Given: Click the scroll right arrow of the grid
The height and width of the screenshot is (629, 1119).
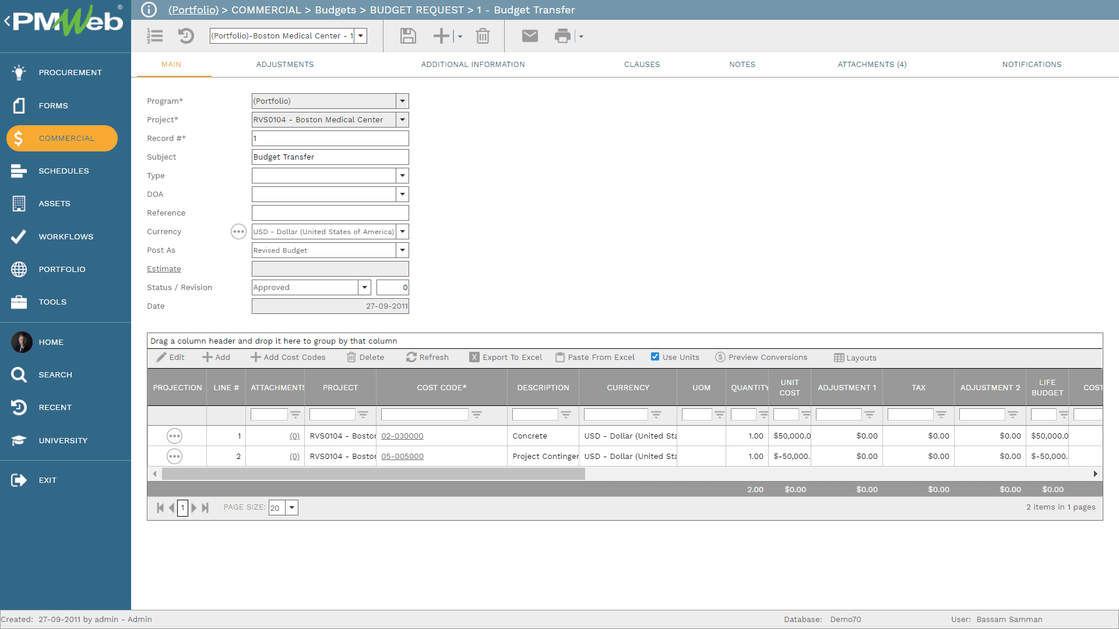Looking at the screenshot, I should pos(1096,474).
